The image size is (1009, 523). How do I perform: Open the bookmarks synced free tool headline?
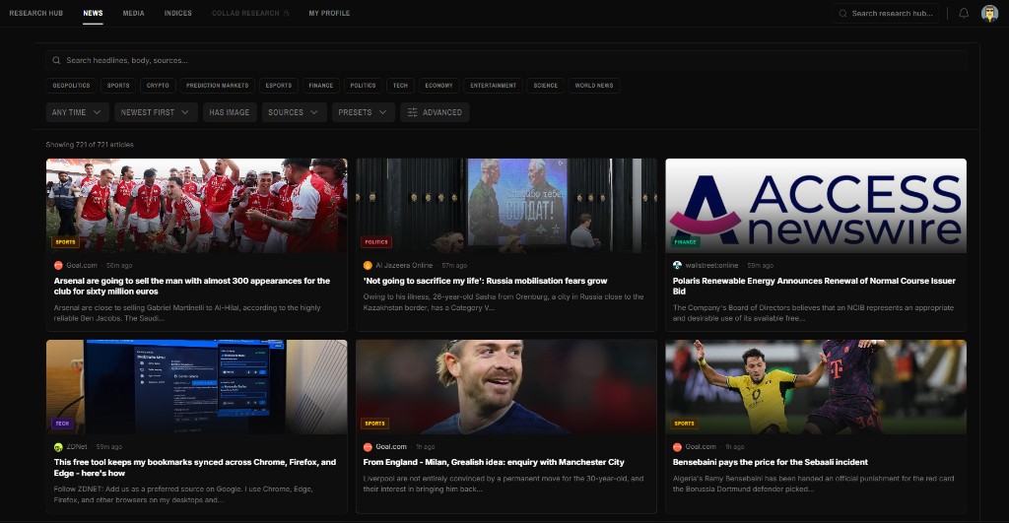pyautogui.click(x=195, y=467)
